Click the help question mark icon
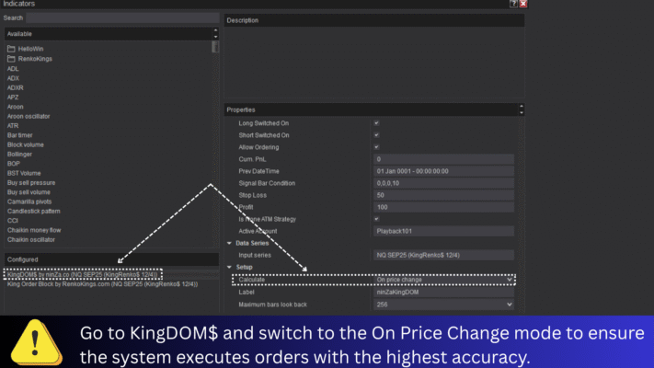 513,4
